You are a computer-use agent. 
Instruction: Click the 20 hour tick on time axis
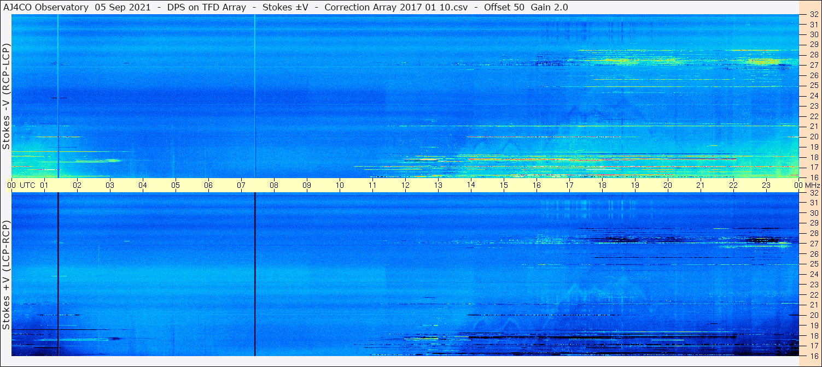pos(668,185)
